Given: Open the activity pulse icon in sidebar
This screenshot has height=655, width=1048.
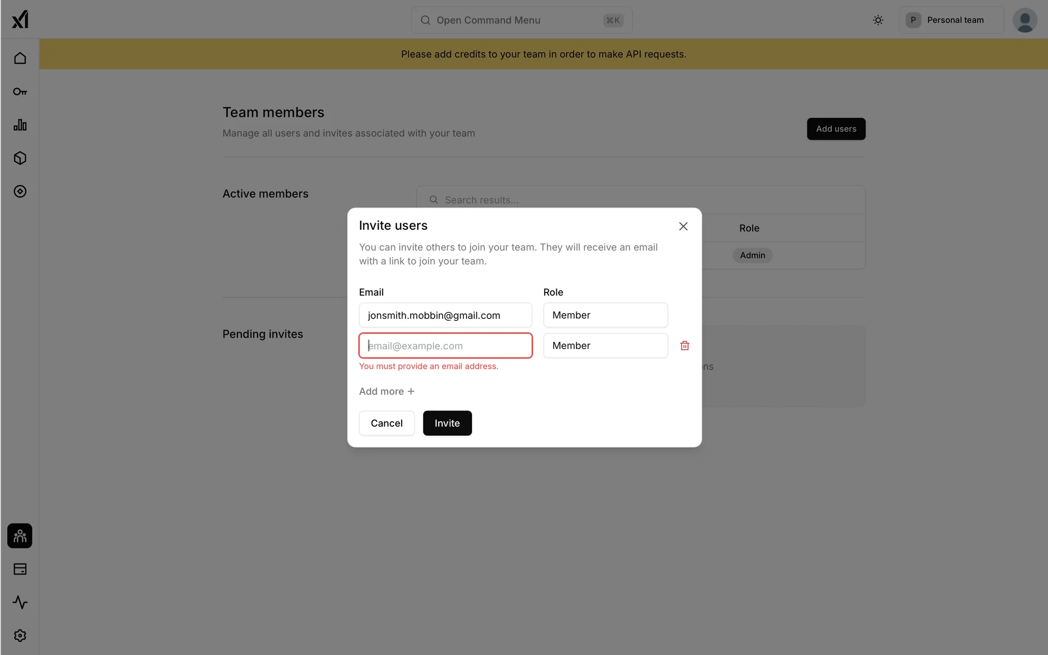Looking at the screenshot, I should 20,603.
